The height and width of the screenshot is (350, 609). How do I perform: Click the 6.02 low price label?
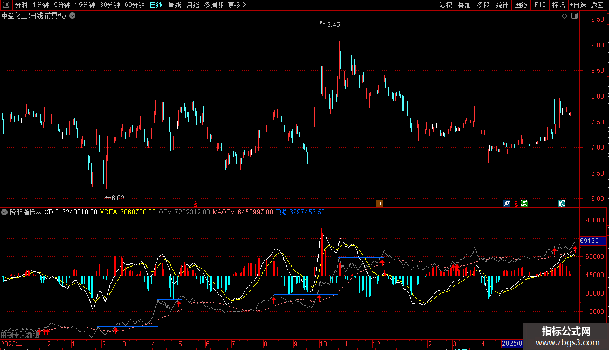[x=117, y=198]
